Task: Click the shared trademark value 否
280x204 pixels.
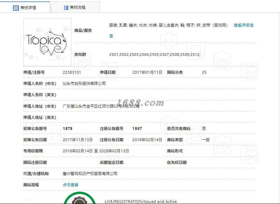Action: click(204, 129)
